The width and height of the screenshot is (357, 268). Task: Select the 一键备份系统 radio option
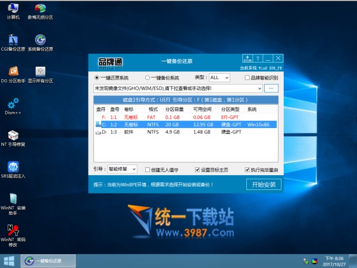(x=148, y=78)
